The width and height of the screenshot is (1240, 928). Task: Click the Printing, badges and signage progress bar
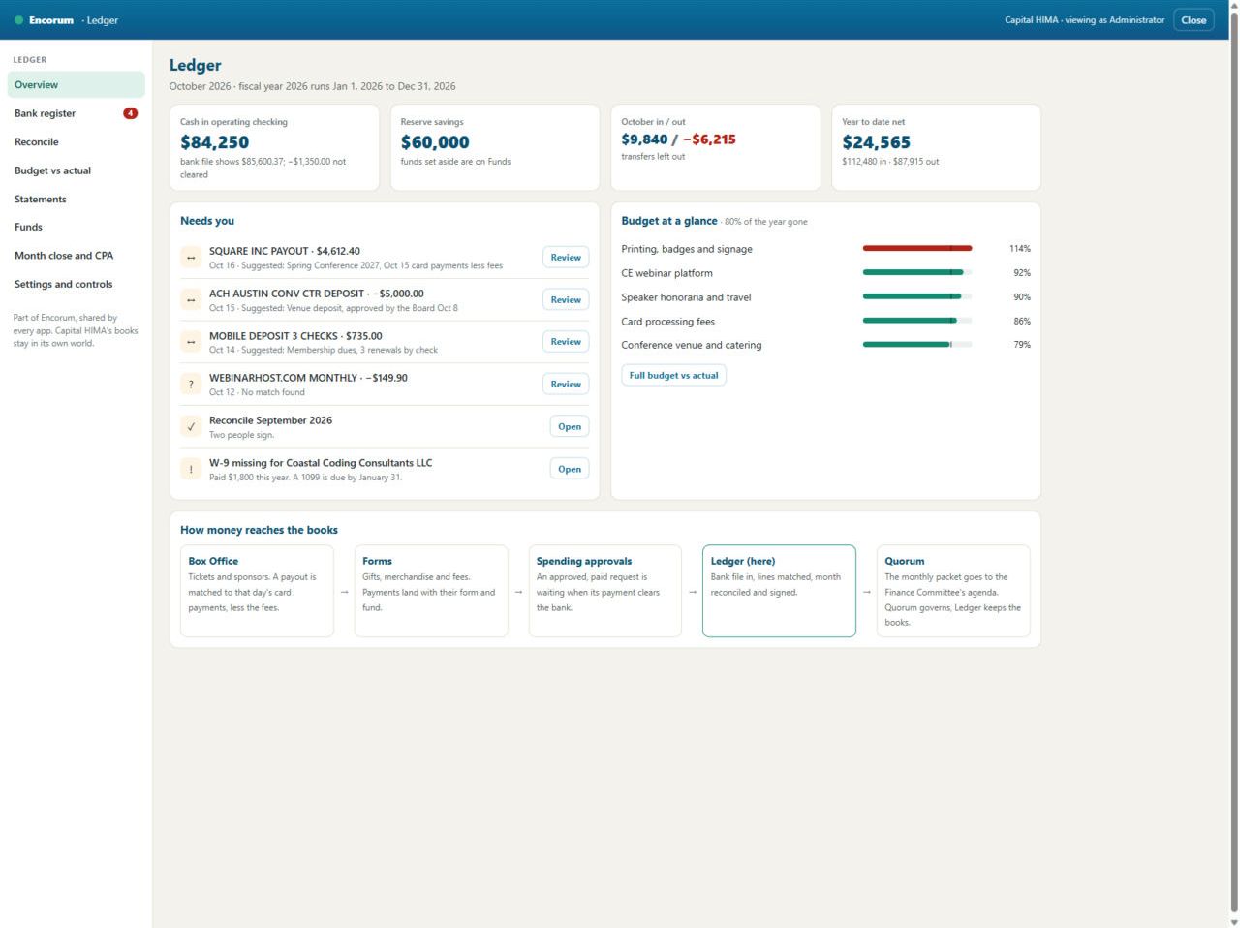click(917, 249)
